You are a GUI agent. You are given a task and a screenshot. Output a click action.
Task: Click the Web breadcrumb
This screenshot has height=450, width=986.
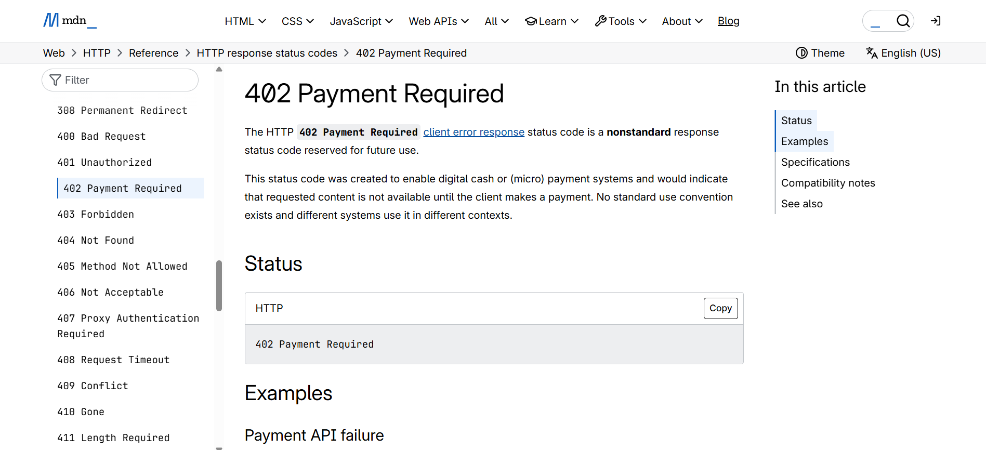54,53
